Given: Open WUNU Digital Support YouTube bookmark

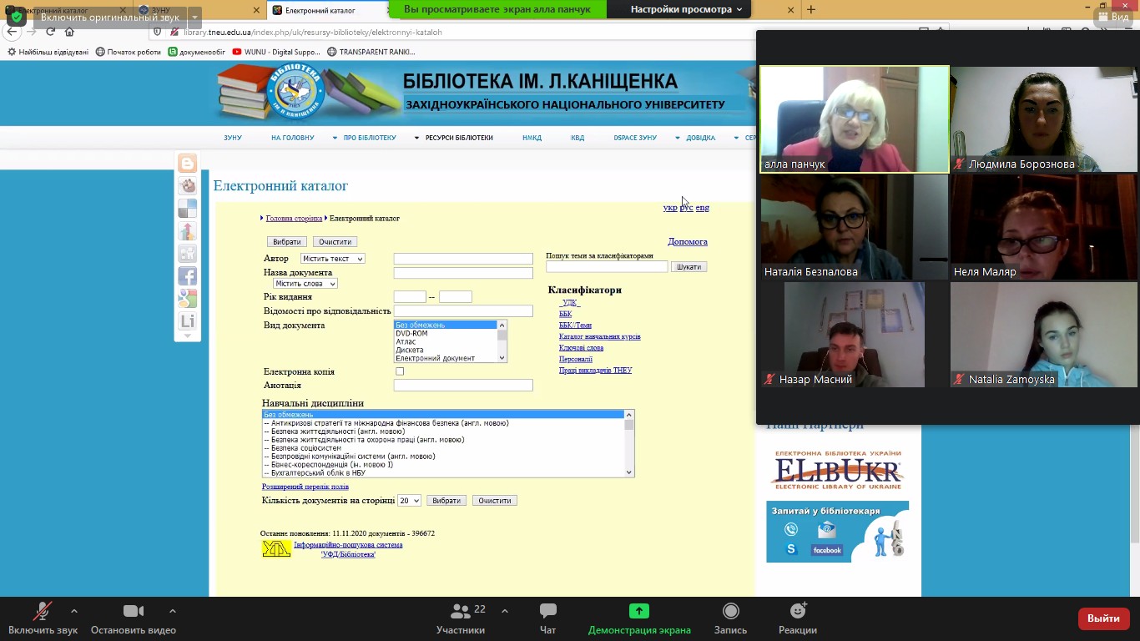Looking at the screenshot, I should [277, 52].
